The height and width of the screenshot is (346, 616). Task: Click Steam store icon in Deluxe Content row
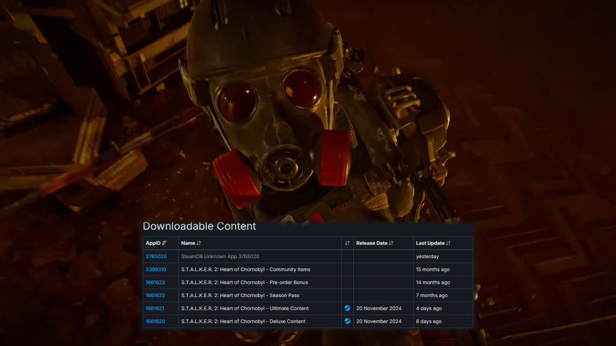pyautogui.click(x=348, y=321)
